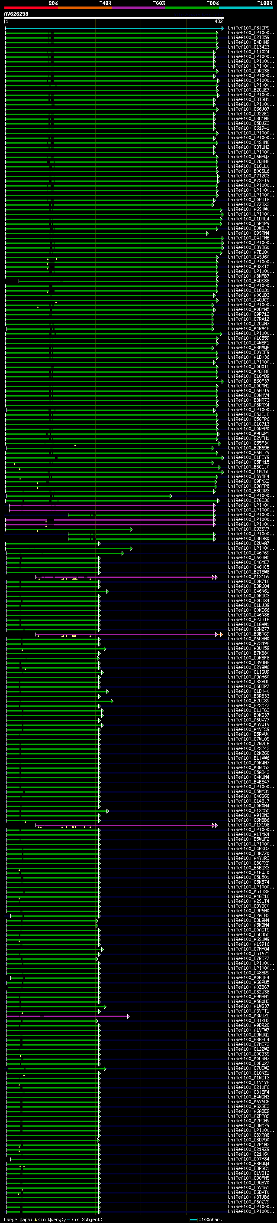The width and height of the screenshot is (277, 1223).
Task: Select the label UniRef100_Q16LL0
Action: [x=248, y=166]
